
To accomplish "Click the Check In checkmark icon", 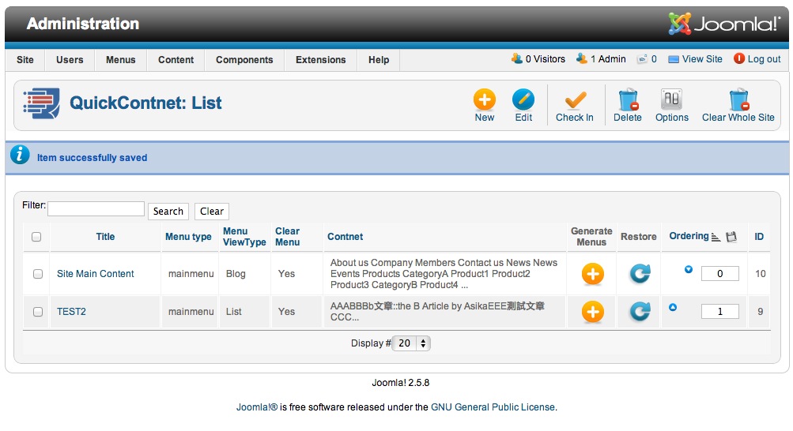I will [x=575, y=100].
